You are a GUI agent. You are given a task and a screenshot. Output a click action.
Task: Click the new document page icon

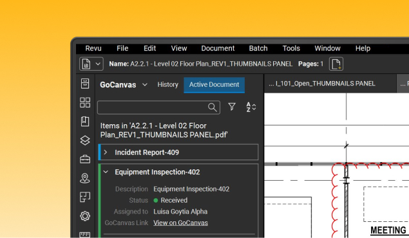tap(336, 64)
